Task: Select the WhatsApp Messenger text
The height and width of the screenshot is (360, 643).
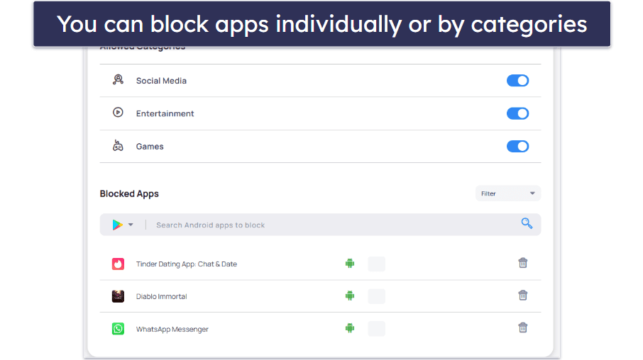Action: point(172,330)
